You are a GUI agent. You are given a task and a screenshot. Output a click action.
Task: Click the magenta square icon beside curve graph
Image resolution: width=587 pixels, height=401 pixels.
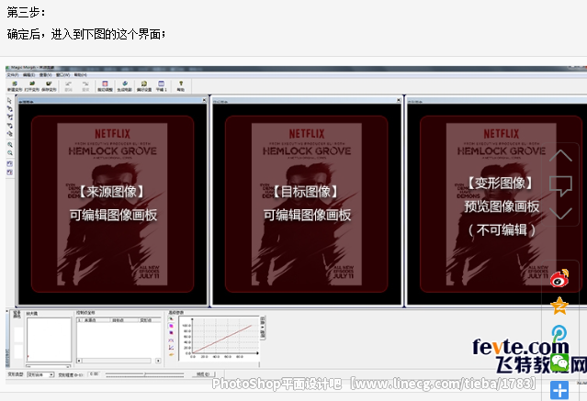pyautogui.click(x=171, y=326)
